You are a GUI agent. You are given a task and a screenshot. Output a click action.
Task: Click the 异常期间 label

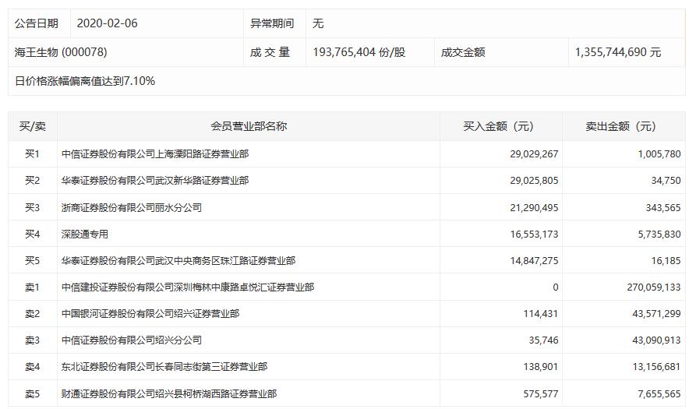pos(272,23)
